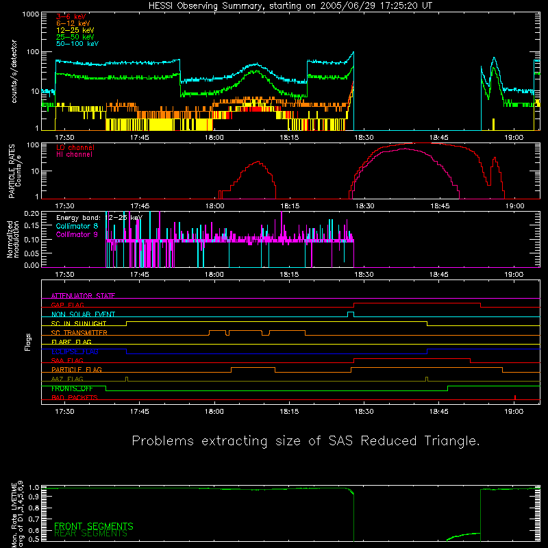548x548 pixels.
Task: Click the counts/s/detector axis label
Action: point(14,71)
